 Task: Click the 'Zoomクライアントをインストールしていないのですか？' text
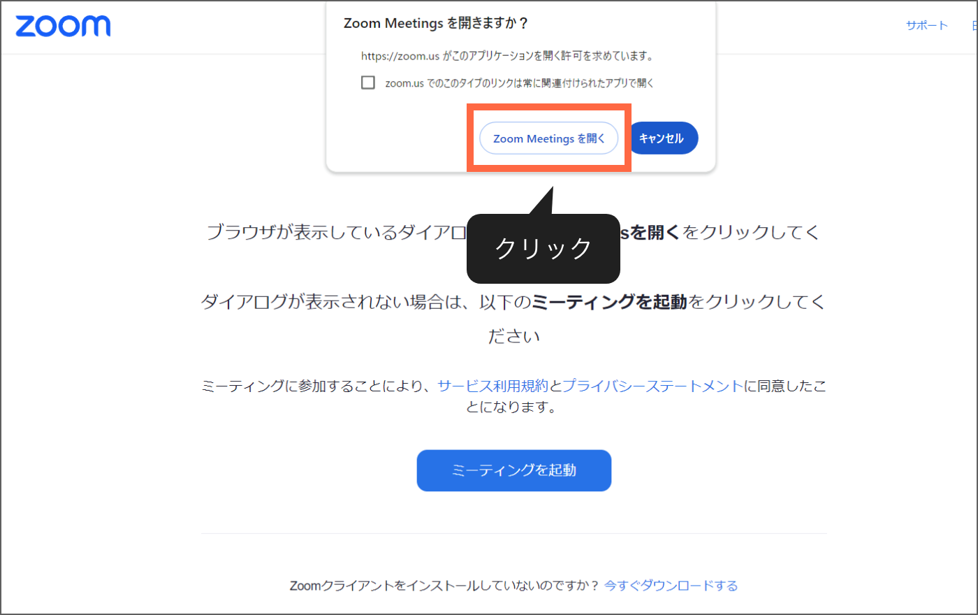[444, 586]
